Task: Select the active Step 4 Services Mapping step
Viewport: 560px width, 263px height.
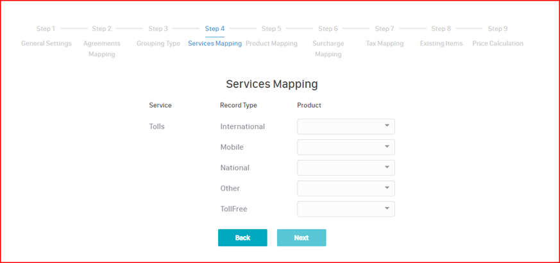Action: point(215,36)
